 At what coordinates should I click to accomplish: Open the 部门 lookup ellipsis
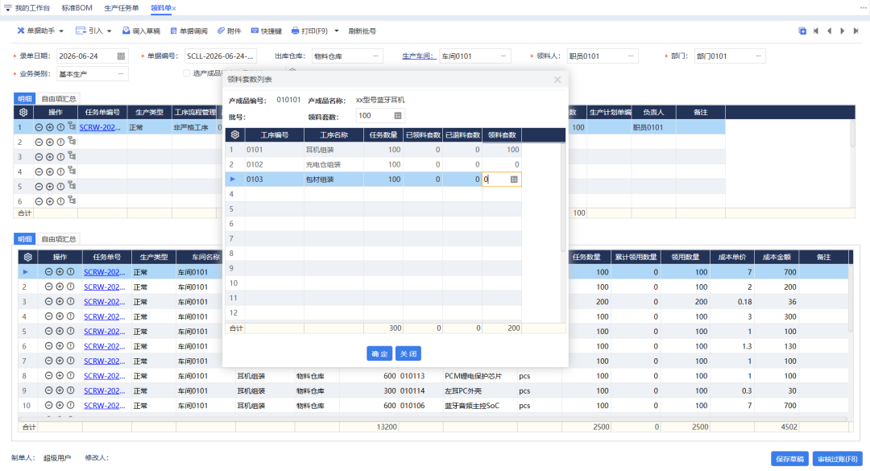(x=759, y=56)
